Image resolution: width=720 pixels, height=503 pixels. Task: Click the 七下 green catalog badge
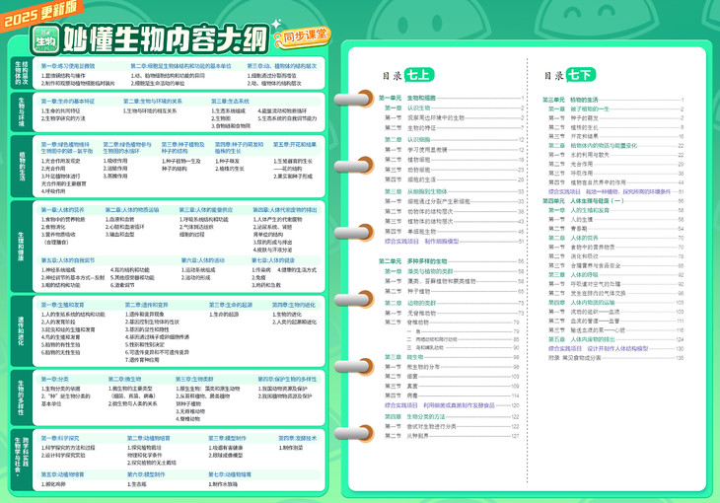(580, 75)
